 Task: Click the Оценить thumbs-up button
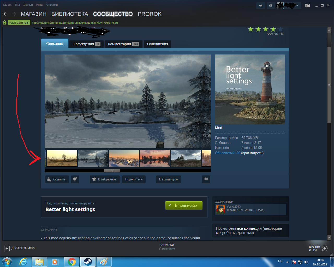(x=57, y=179)
